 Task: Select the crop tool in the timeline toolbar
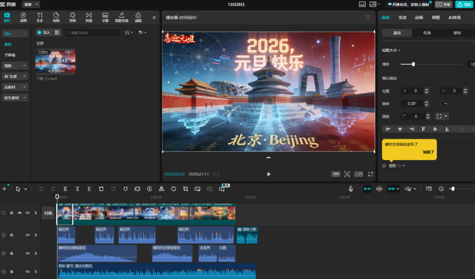pos(185,188)
